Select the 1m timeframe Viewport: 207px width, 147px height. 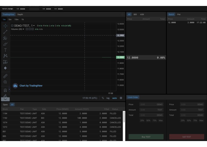coord(4,19)
